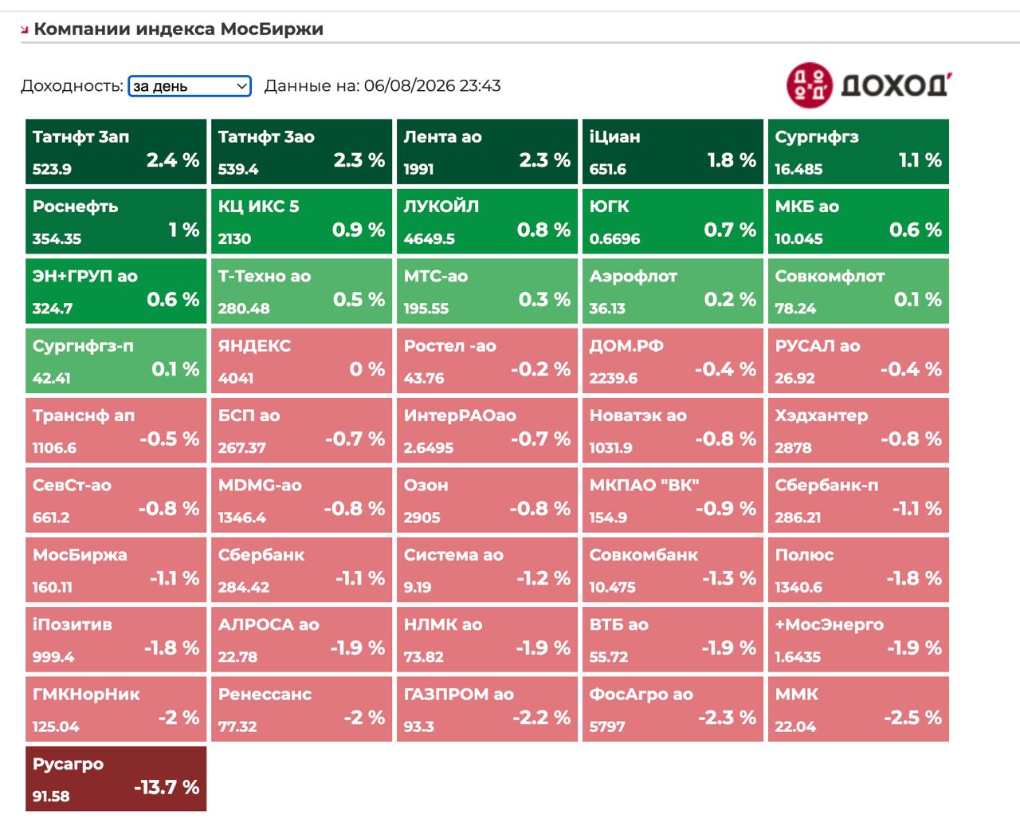Open the Т-Техно ао tile
Screen dimensions: 1020x819
click(301, 292)
